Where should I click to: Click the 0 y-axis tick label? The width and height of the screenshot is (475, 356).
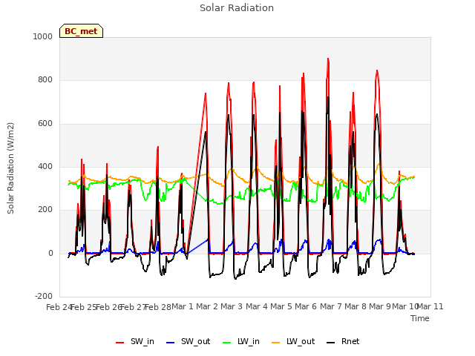click(50, 254)
